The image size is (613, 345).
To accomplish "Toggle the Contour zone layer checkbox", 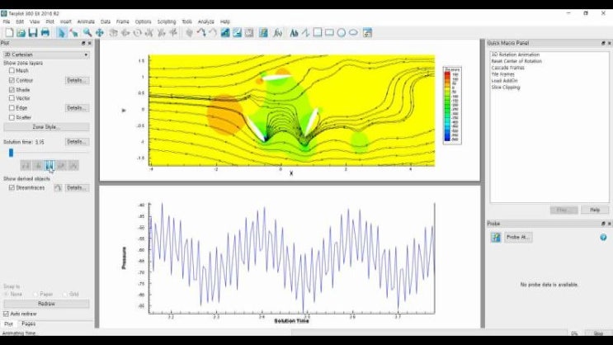I will tap(12, 80).
